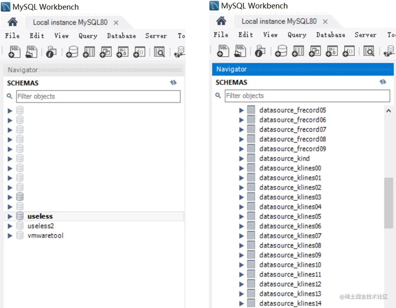Close Local instance MySQL80 tab, right window
The width and height of the screenshot is (396, 308).
[x=325, y=22]
